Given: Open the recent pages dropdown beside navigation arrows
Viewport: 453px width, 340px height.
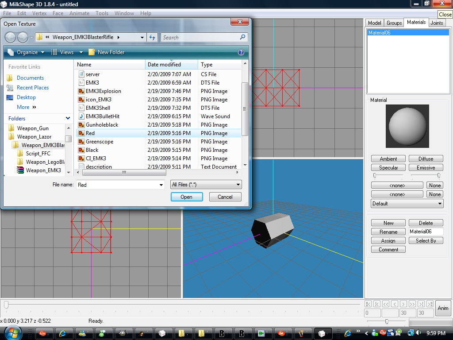Looking at the screenshot, I should point(31,38).
